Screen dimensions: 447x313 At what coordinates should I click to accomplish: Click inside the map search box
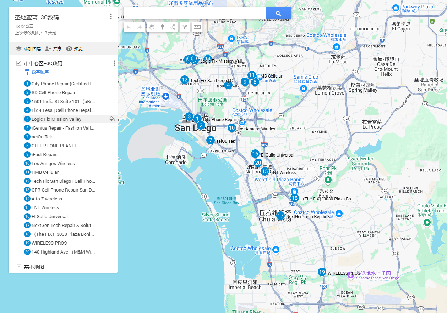point(194,13)
